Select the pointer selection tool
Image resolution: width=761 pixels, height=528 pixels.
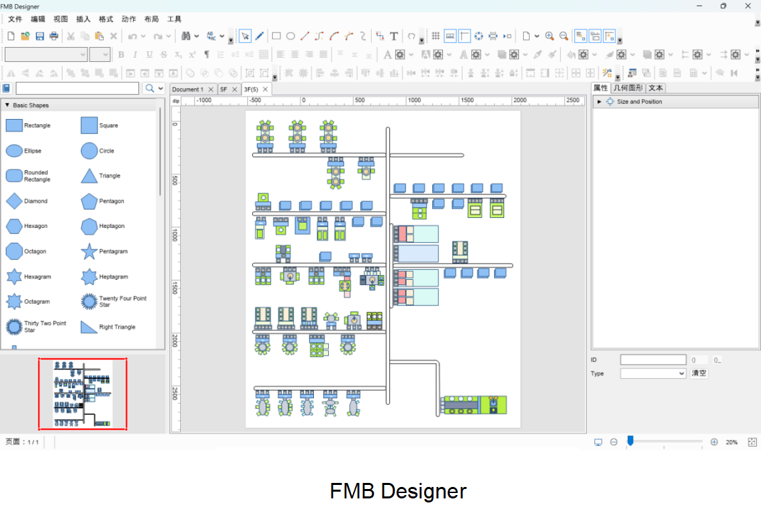click(245, 36)
